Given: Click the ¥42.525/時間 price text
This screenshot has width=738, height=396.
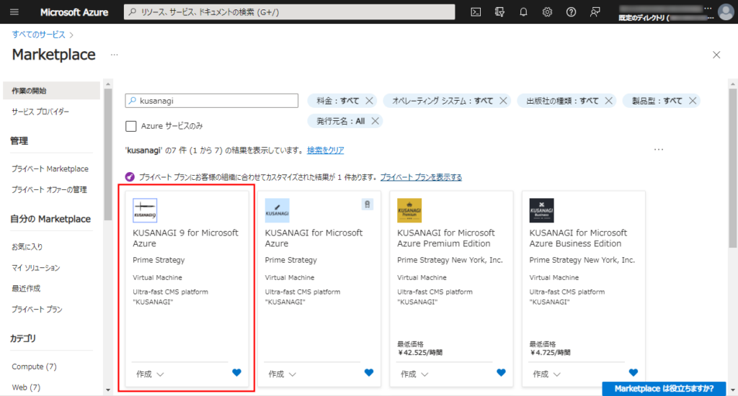Looking at the screenshot, I should (420, 352).
